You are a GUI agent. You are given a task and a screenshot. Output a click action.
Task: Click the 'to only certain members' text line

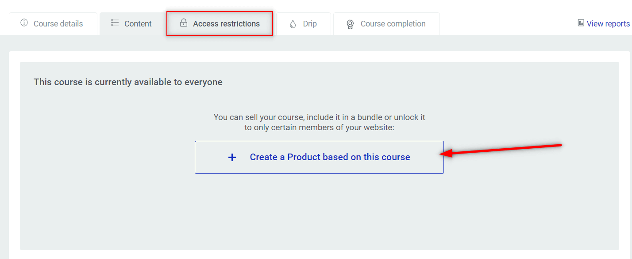click(x=319, y=128)
